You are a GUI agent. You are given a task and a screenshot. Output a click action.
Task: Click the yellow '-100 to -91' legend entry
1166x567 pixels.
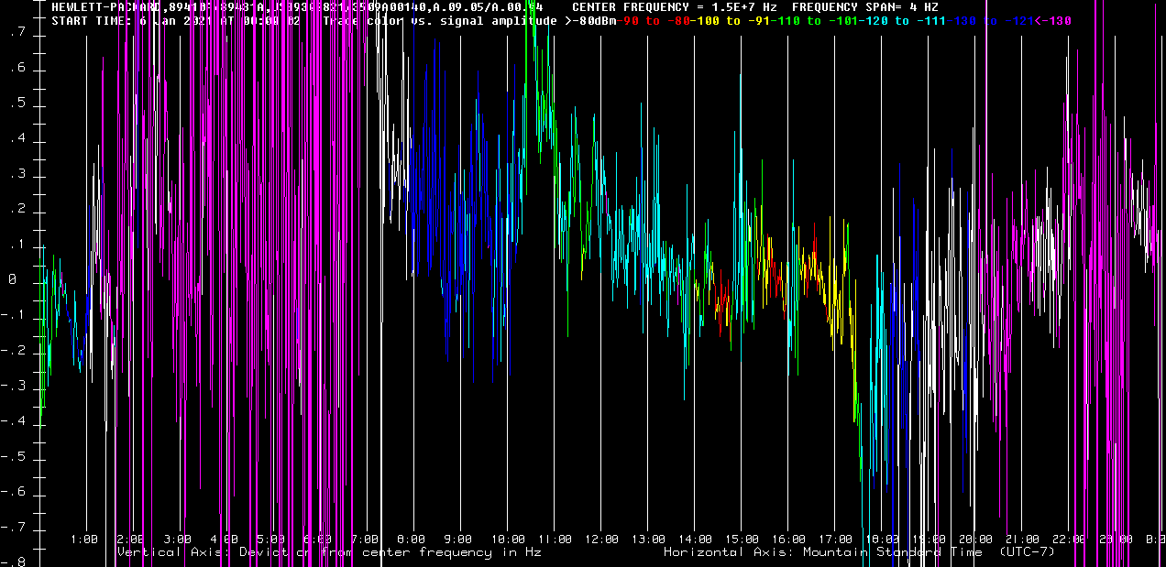(730, 20)
